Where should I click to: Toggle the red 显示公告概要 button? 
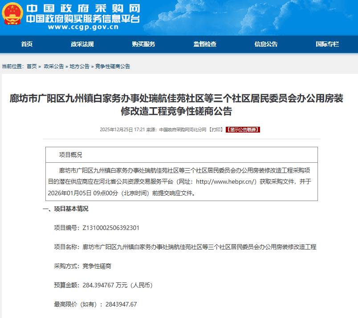pos(243,130)
